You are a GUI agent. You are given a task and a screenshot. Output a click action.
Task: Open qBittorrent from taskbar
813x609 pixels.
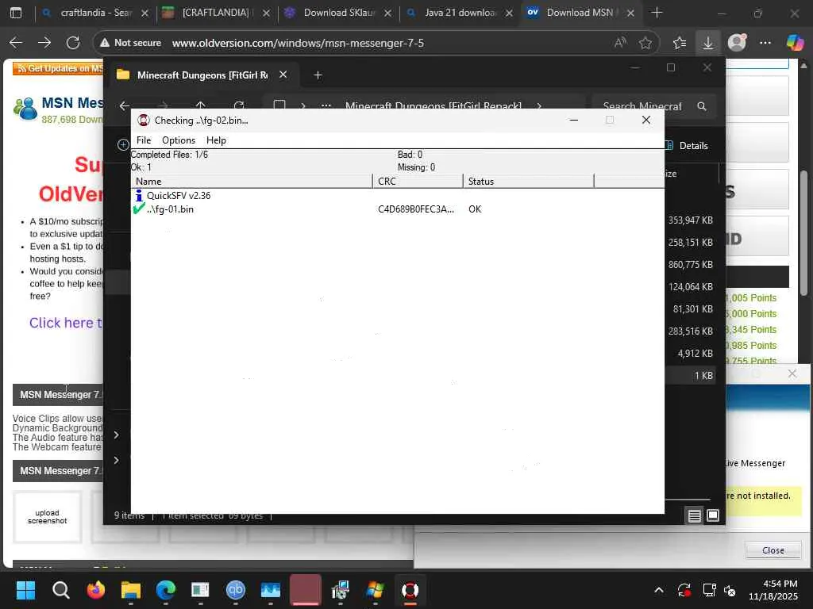(235, 590)
